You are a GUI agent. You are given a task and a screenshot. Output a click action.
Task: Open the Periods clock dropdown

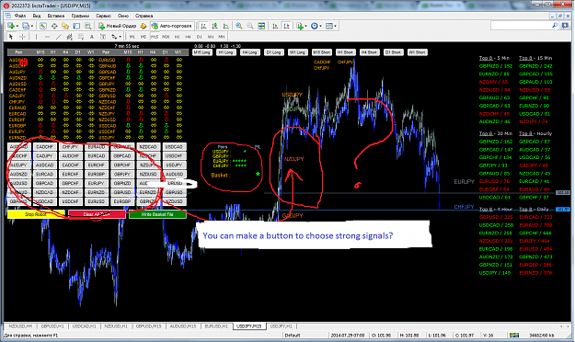[316, 26]
